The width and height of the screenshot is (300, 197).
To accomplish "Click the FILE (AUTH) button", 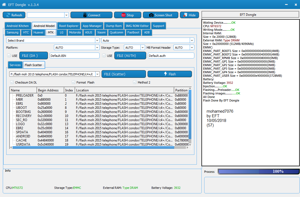I will pyautogui.click(x=130, y=56).
